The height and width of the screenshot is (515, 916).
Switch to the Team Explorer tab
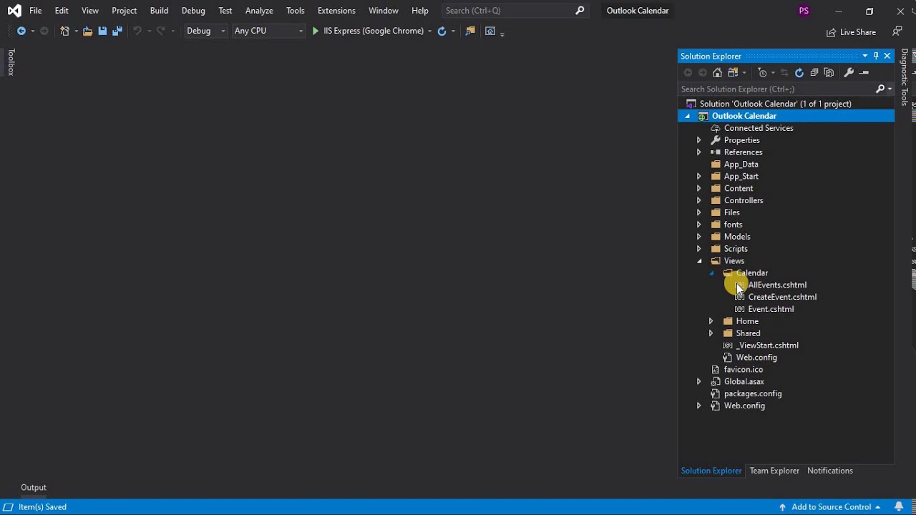click(774, 471)
